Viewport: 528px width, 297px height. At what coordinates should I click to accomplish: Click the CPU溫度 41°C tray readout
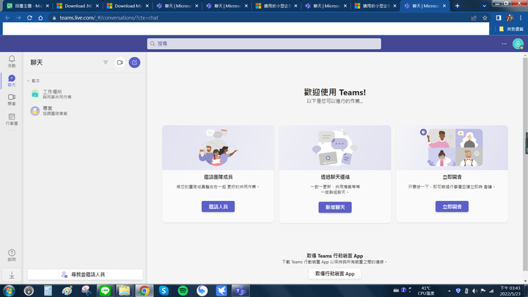[x=425, y=290]
